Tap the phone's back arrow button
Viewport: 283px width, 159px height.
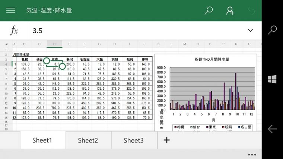(x=272, y=129)
